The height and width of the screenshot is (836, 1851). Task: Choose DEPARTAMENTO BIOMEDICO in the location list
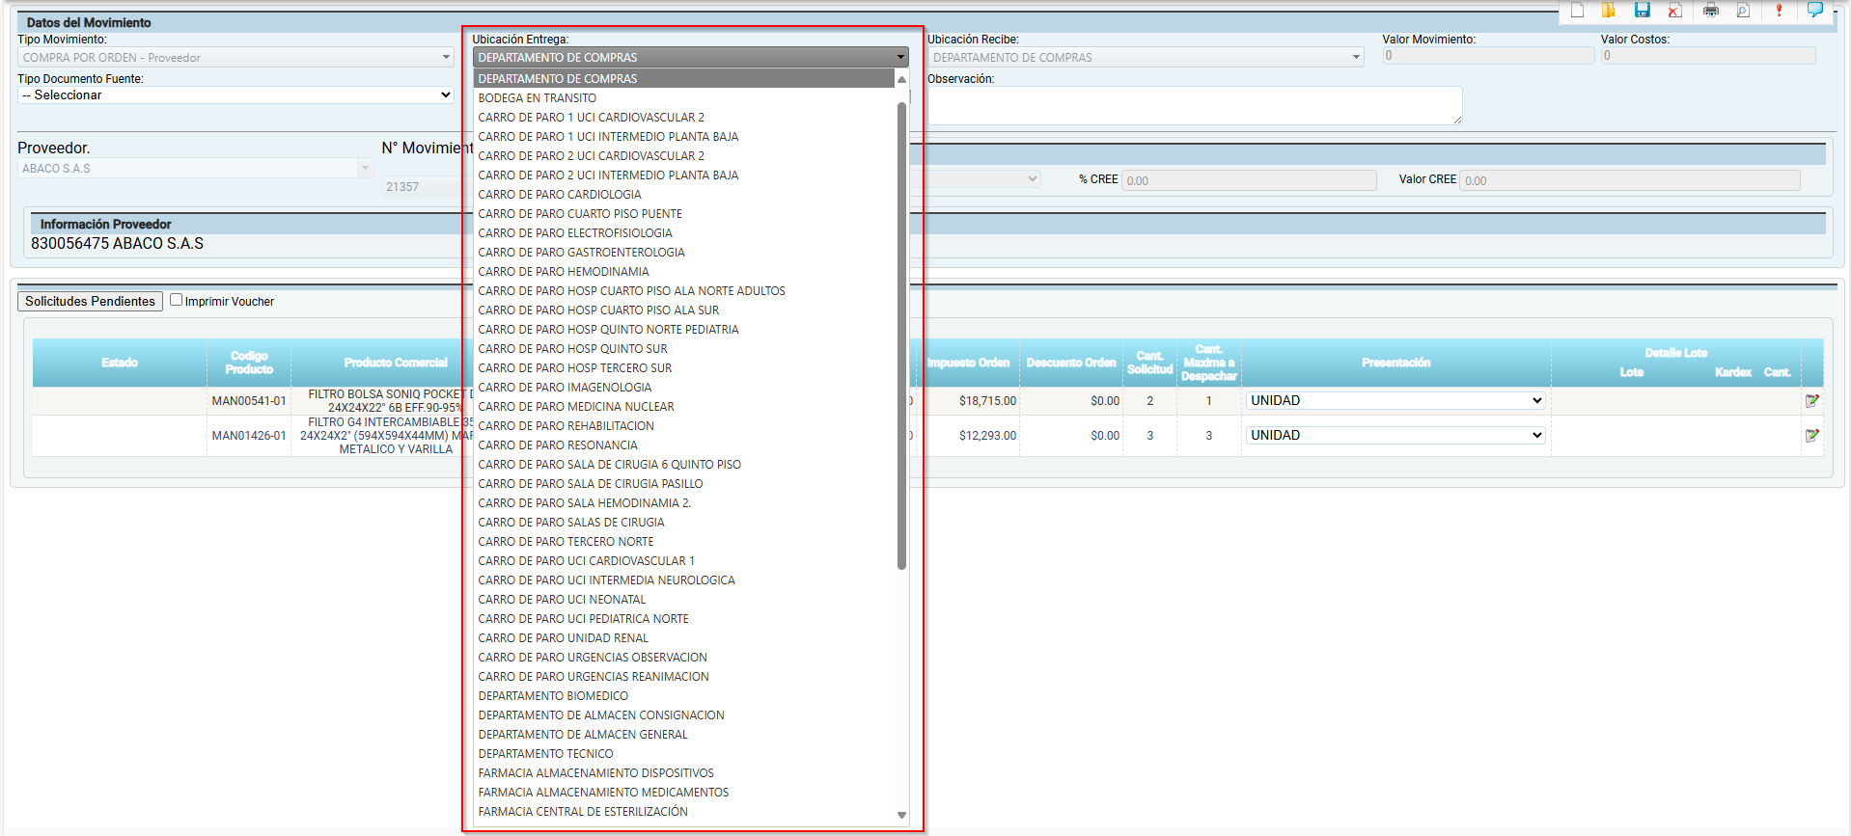point(553,696)
